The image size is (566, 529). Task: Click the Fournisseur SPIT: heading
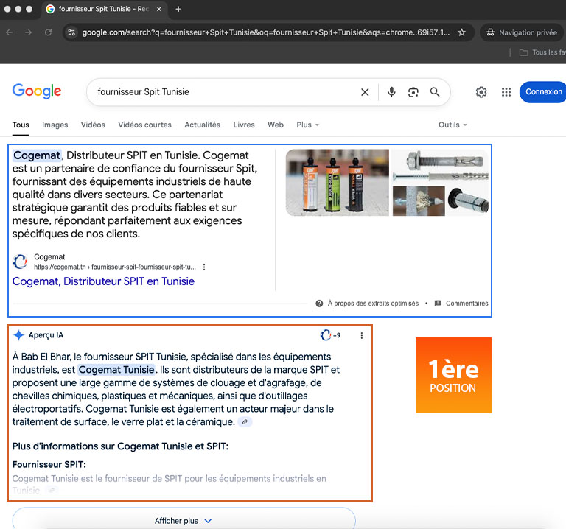(49, 464)
